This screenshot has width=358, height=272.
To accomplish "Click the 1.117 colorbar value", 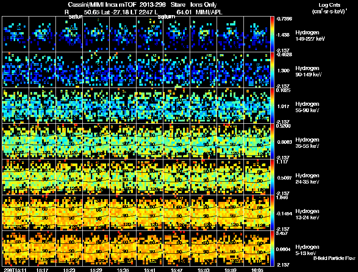I will [282, 162].
